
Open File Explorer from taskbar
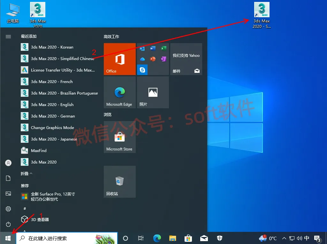172,238
